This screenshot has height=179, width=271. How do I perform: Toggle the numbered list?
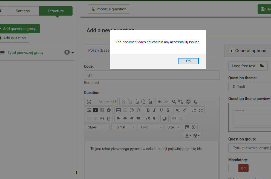(194, 110)
